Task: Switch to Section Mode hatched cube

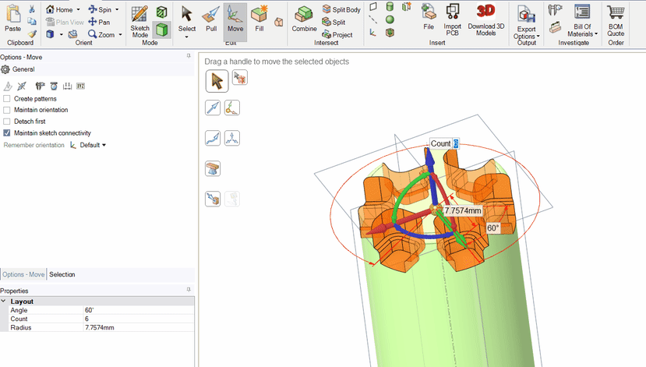Action: pyautogui.click(x=162, y=12)
